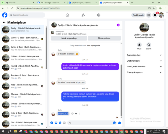
Task: Open Jarlin conversation in list
Action: click(23, 49)
